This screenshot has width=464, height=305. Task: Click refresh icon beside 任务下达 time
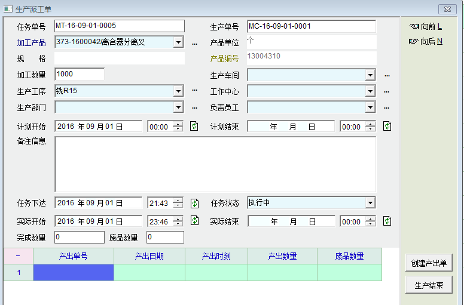pyautogui.click(x=194, y=203)
